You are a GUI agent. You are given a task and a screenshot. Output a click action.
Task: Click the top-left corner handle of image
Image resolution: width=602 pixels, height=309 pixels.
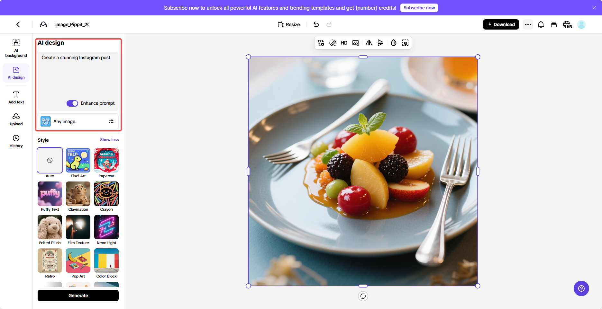point(248,57)
